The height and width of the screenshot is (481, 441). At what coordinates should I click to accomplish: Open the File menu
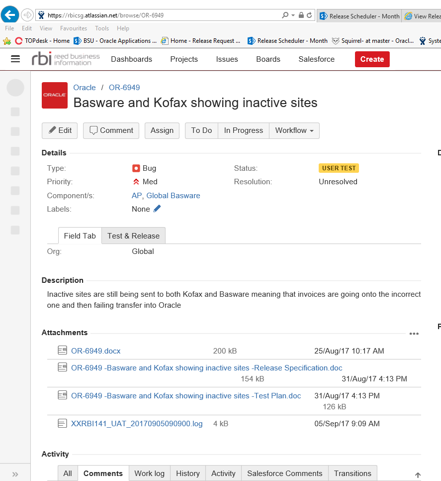coord(9,28)
